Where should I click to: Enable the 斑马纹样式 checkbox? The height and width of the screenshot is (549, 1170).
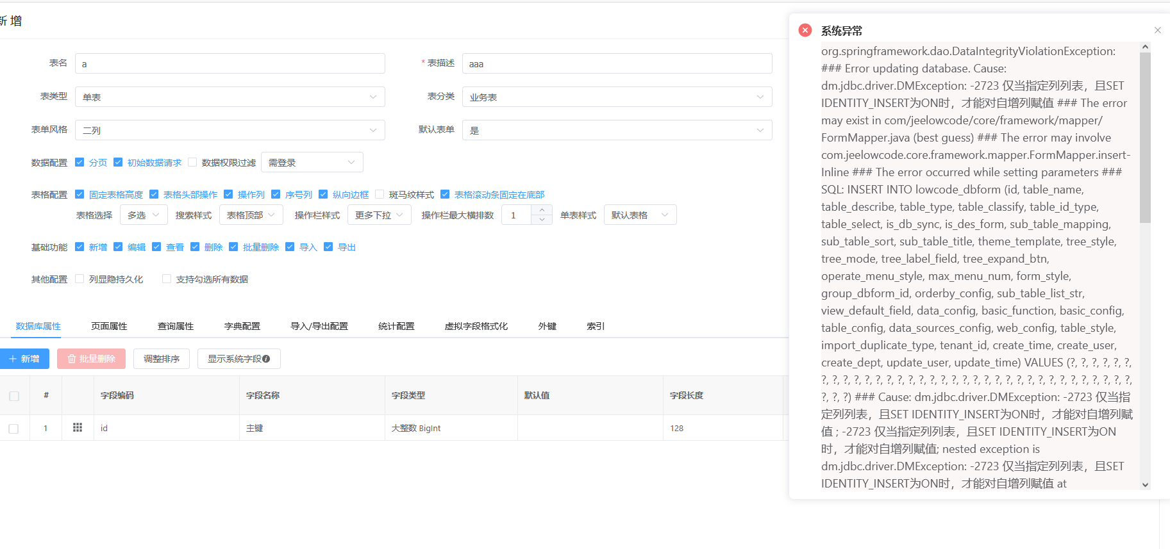coord(380,194)
